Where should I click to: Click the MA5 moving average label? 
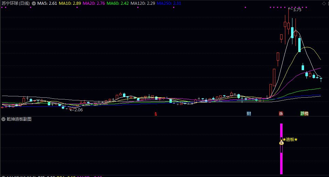[x=47, y=3]
